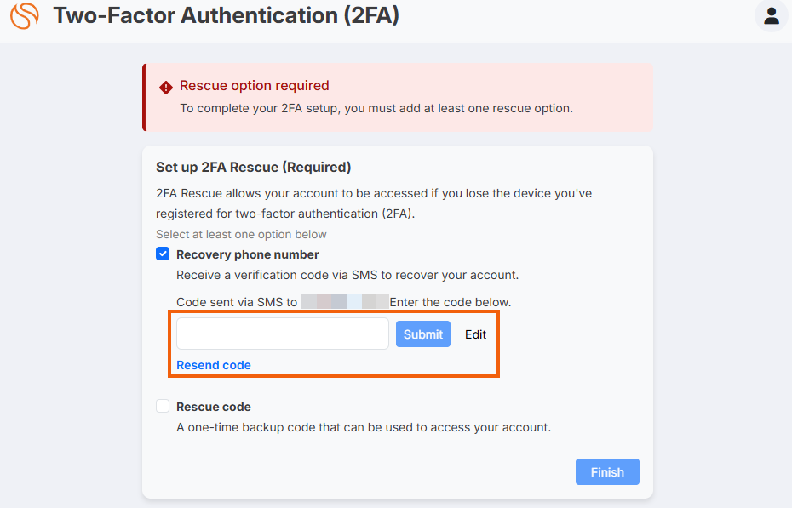Viewport: 792px width, 508px height.
Task: Focus the SMS verification code field
Action: pos(283,334)
